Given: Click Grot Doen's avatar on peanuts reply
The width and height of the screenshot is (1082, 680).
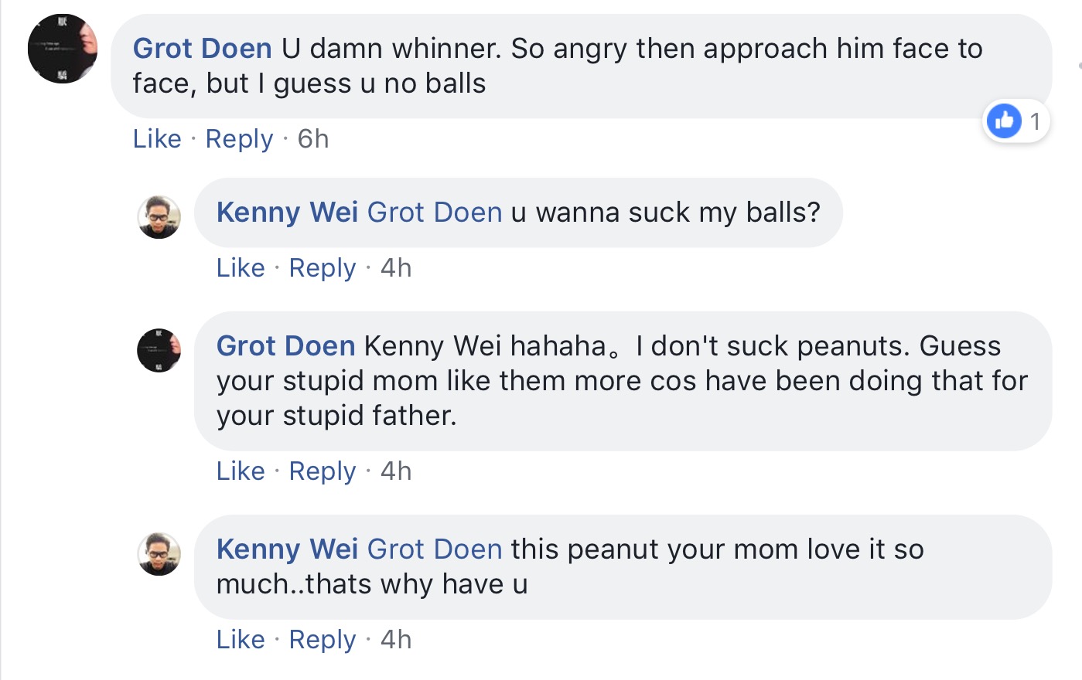Looking at the screenshot, I should point(159,350).
